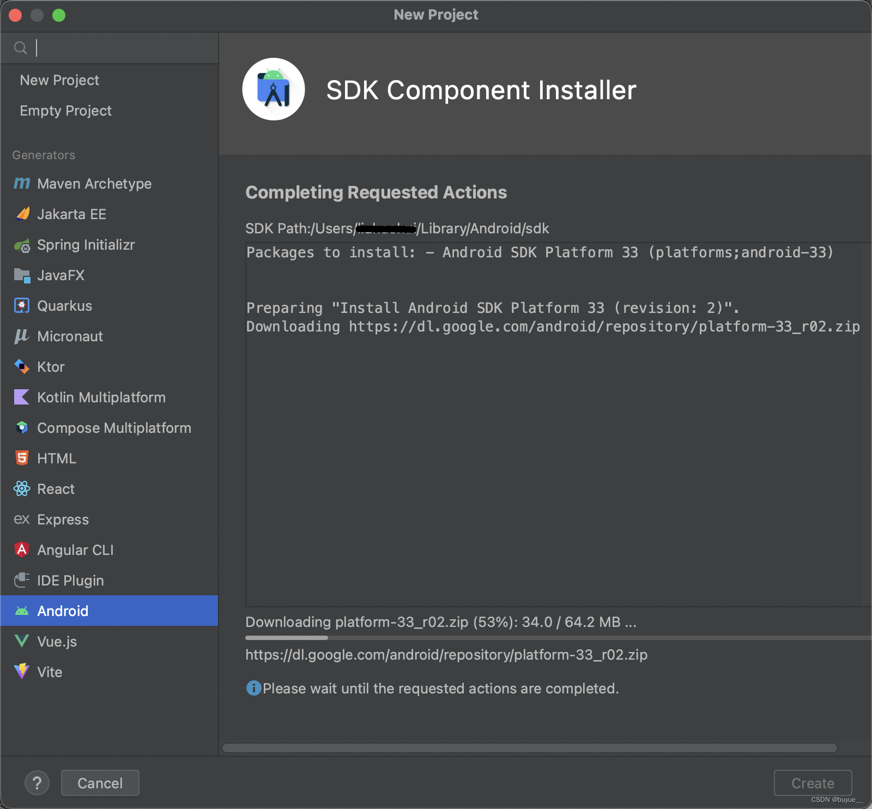
Task: Click the Spring Initializr leaf icon
Action: (x=22, y=245)
